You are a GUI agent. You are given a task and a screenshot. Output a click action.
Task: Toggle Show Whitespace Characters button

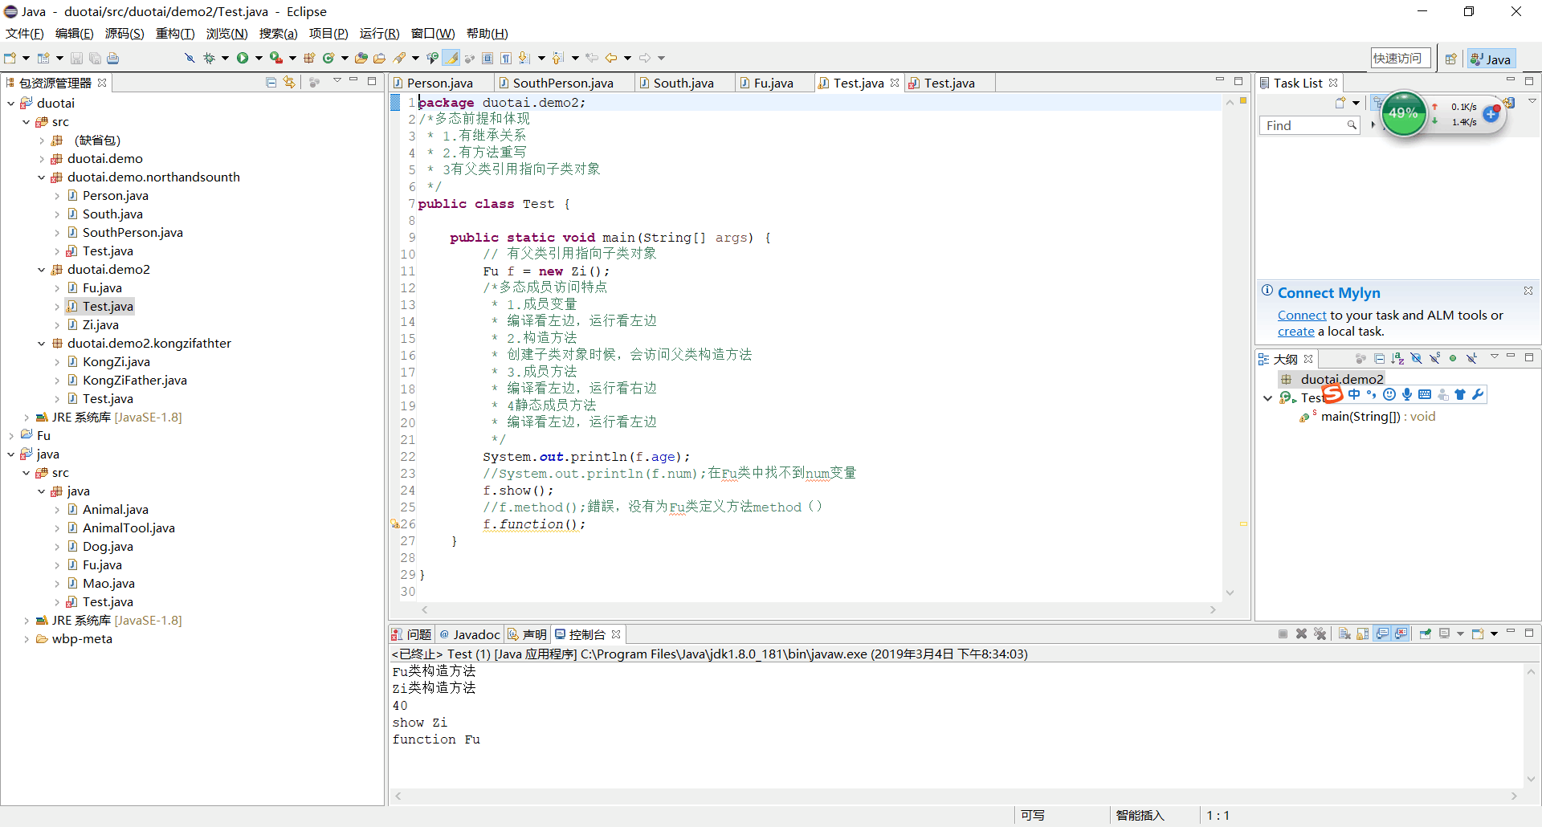[505, 58]
